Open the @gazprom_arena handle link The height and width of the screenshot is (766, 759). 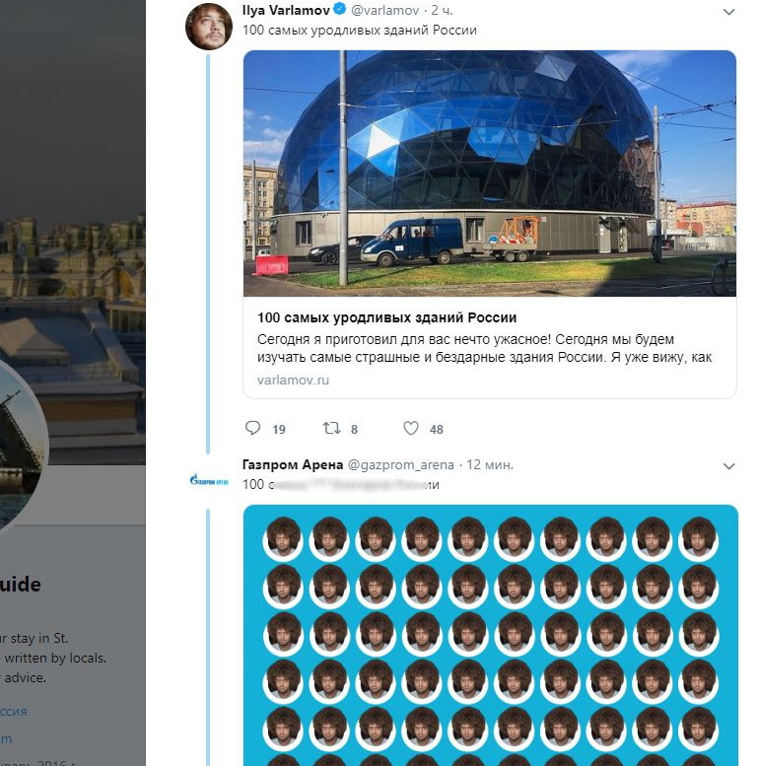click(x=401, y=465)
